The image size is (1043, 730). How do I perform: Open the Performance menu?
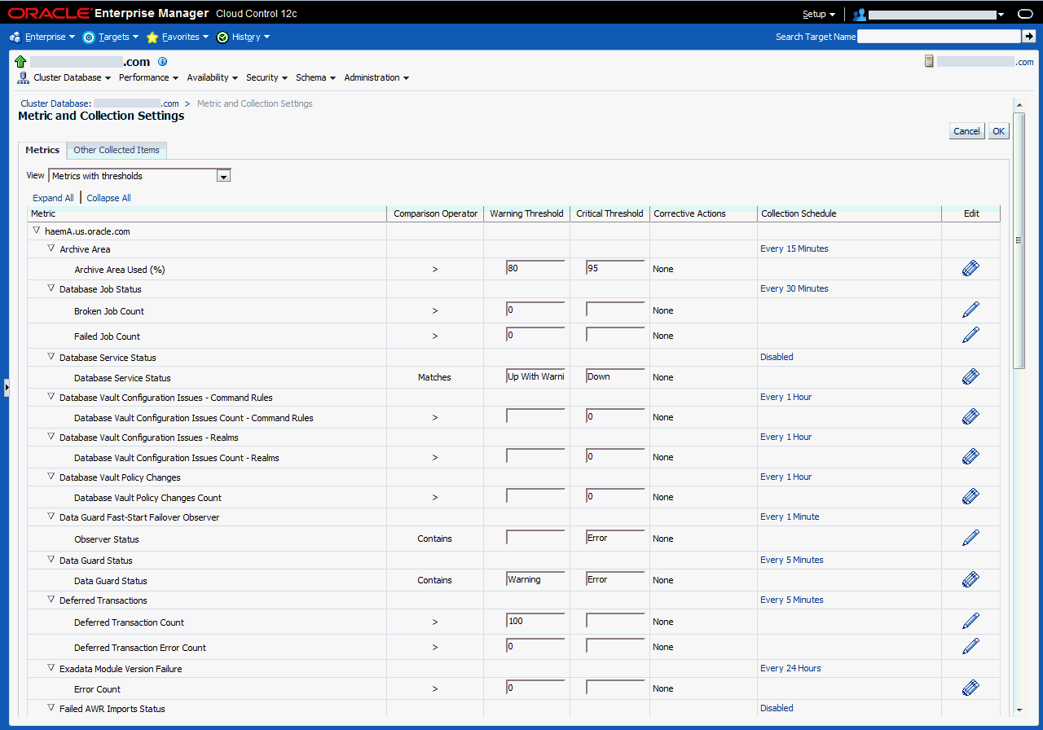click(x=149, y=77)
